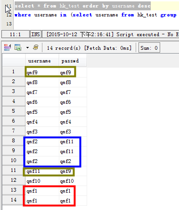Sort by the passwd column header
The image size is (179, 210).
pyautogui.click(x=73, y=61)
